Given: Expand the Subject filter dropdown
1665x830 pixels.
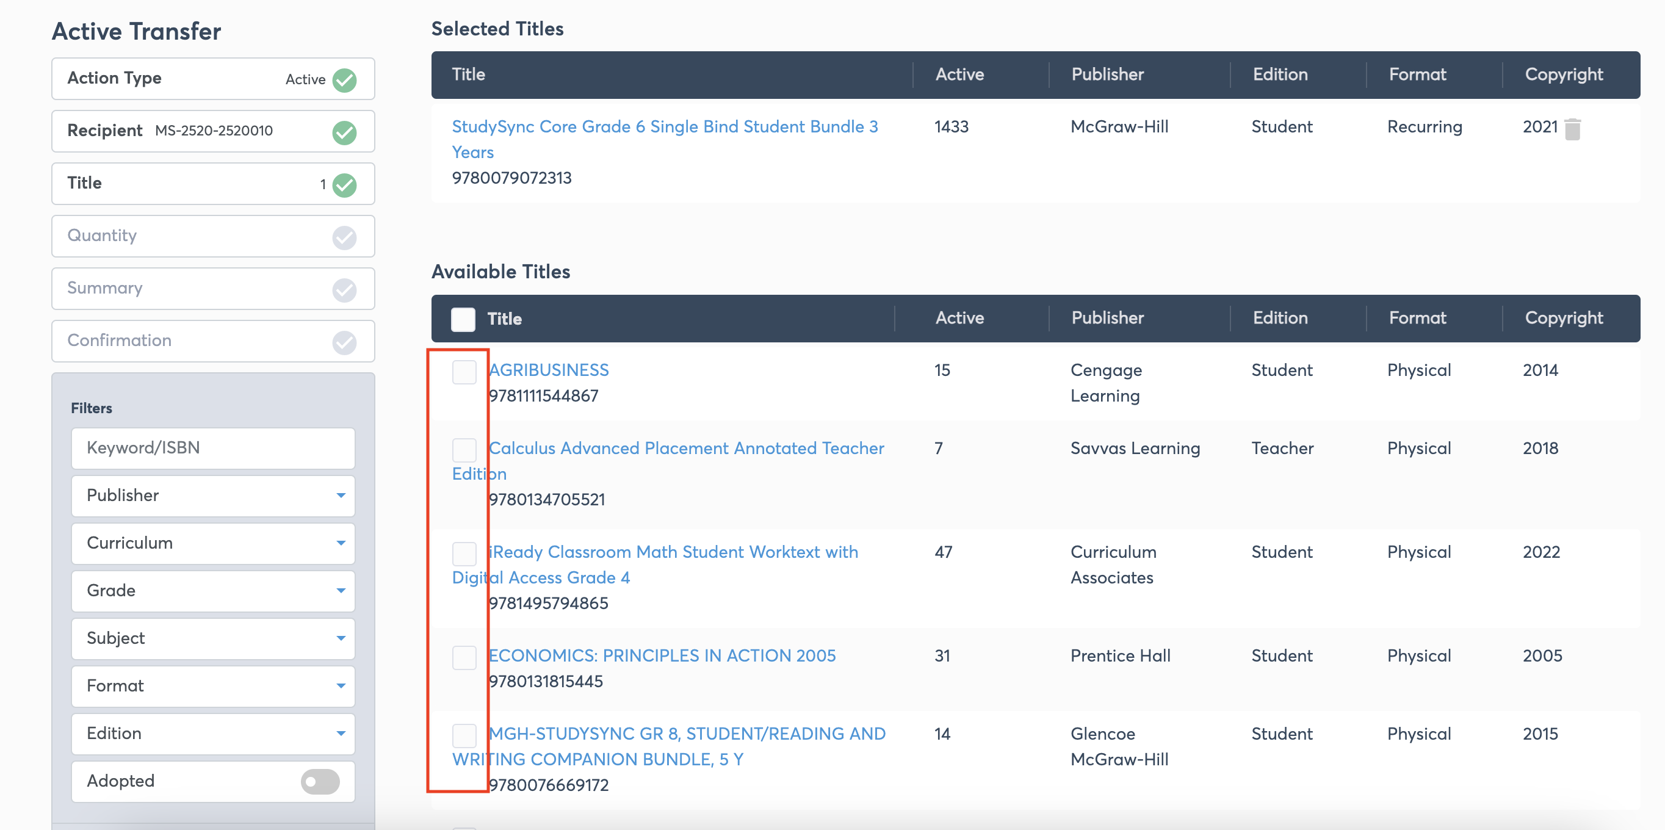Looking at the screenshot, I should [x=212, y=638].
